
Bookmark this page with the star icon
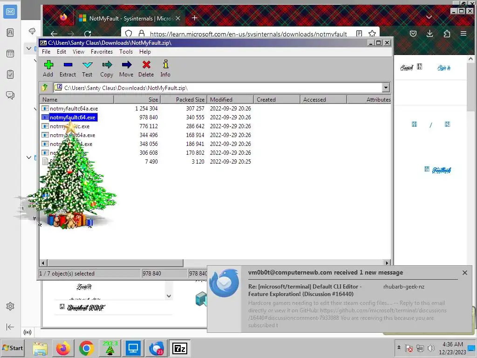pos(372,34)
